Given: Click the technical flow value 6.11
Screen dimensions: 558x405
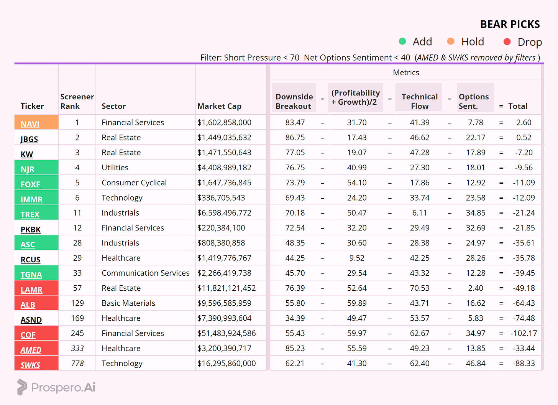Looking at the screenshot, I should click(x=419, y=213).
